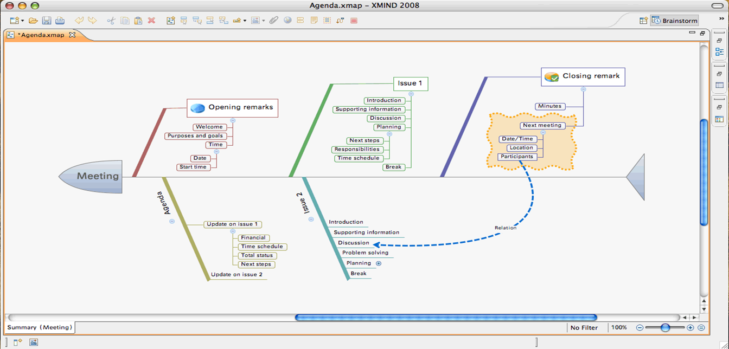Open a file with the folder icon
This screenshot has width=729, height=349.
33,21
